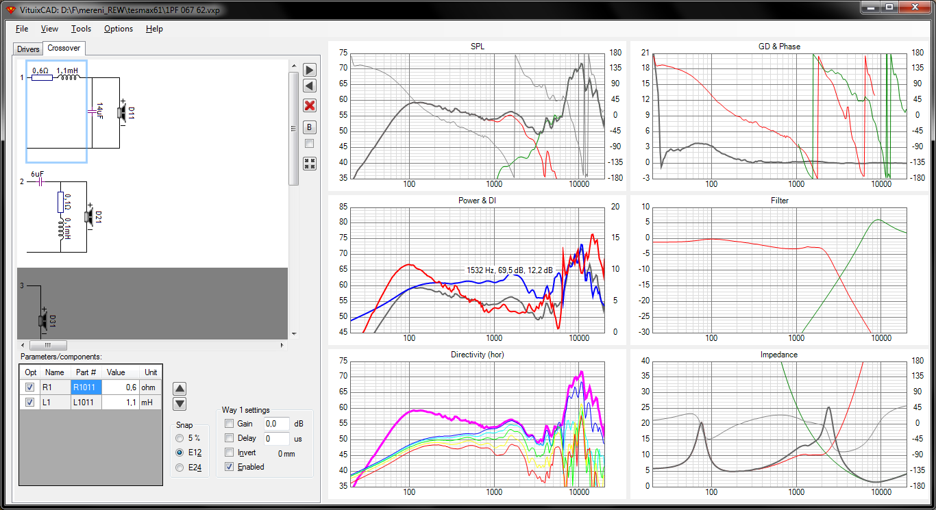Click the horizontal scrollbar left arrow
The width and height of the screenshot is (936, 510).
23,345
